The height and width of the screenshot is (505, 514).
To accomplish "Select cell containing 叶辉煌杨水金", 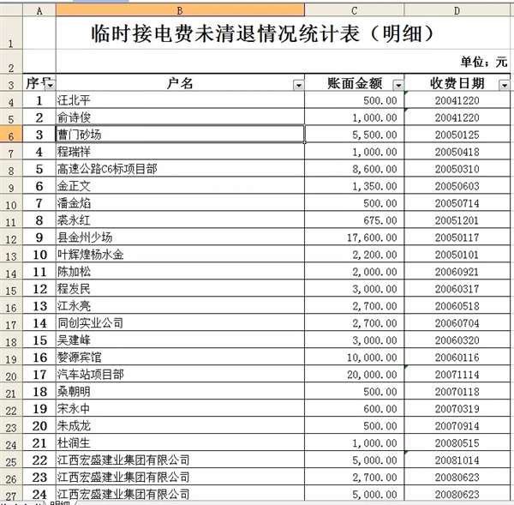I will pyautogui.click(x=180, y=255).
